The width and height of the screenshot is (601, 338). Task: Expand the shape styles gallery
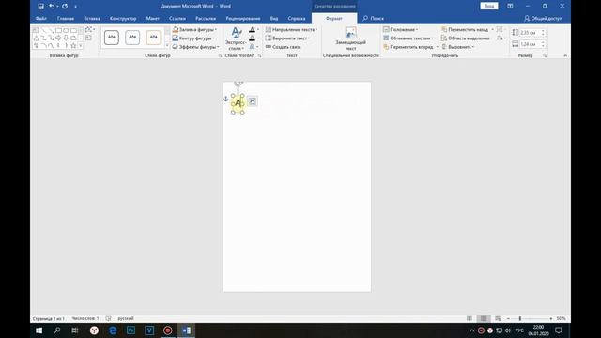[x=167, y=46]
